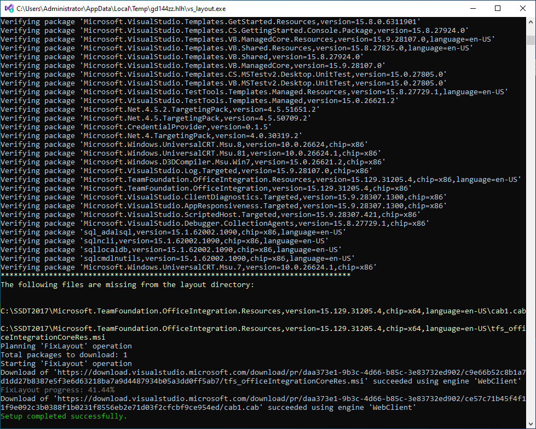536x429 pixels.
Task: Click 'FixLayout progress: 41.44%' line
Action: point(57,390)
